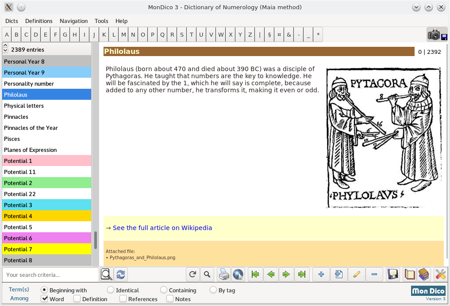The height and width of the screenshot is (306, 450).
Task: Click the globe web browser icon
Action: tap(238, 275)
